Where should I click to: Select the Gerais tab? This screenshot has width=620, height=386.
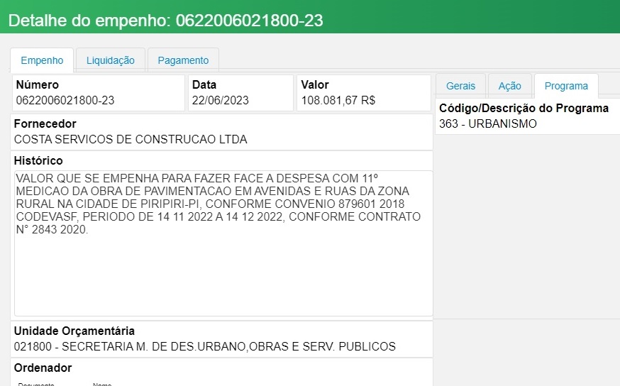coord(460,86)
